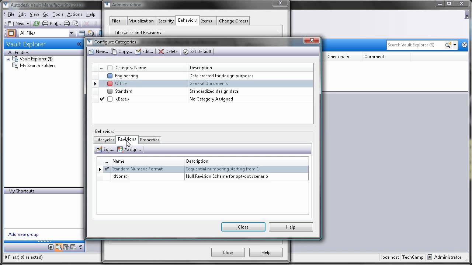Image resolution: width=472 pixels, height=265 pixels.
Task: Click the New folder icon in main toolbar
Action: [11, 24]
